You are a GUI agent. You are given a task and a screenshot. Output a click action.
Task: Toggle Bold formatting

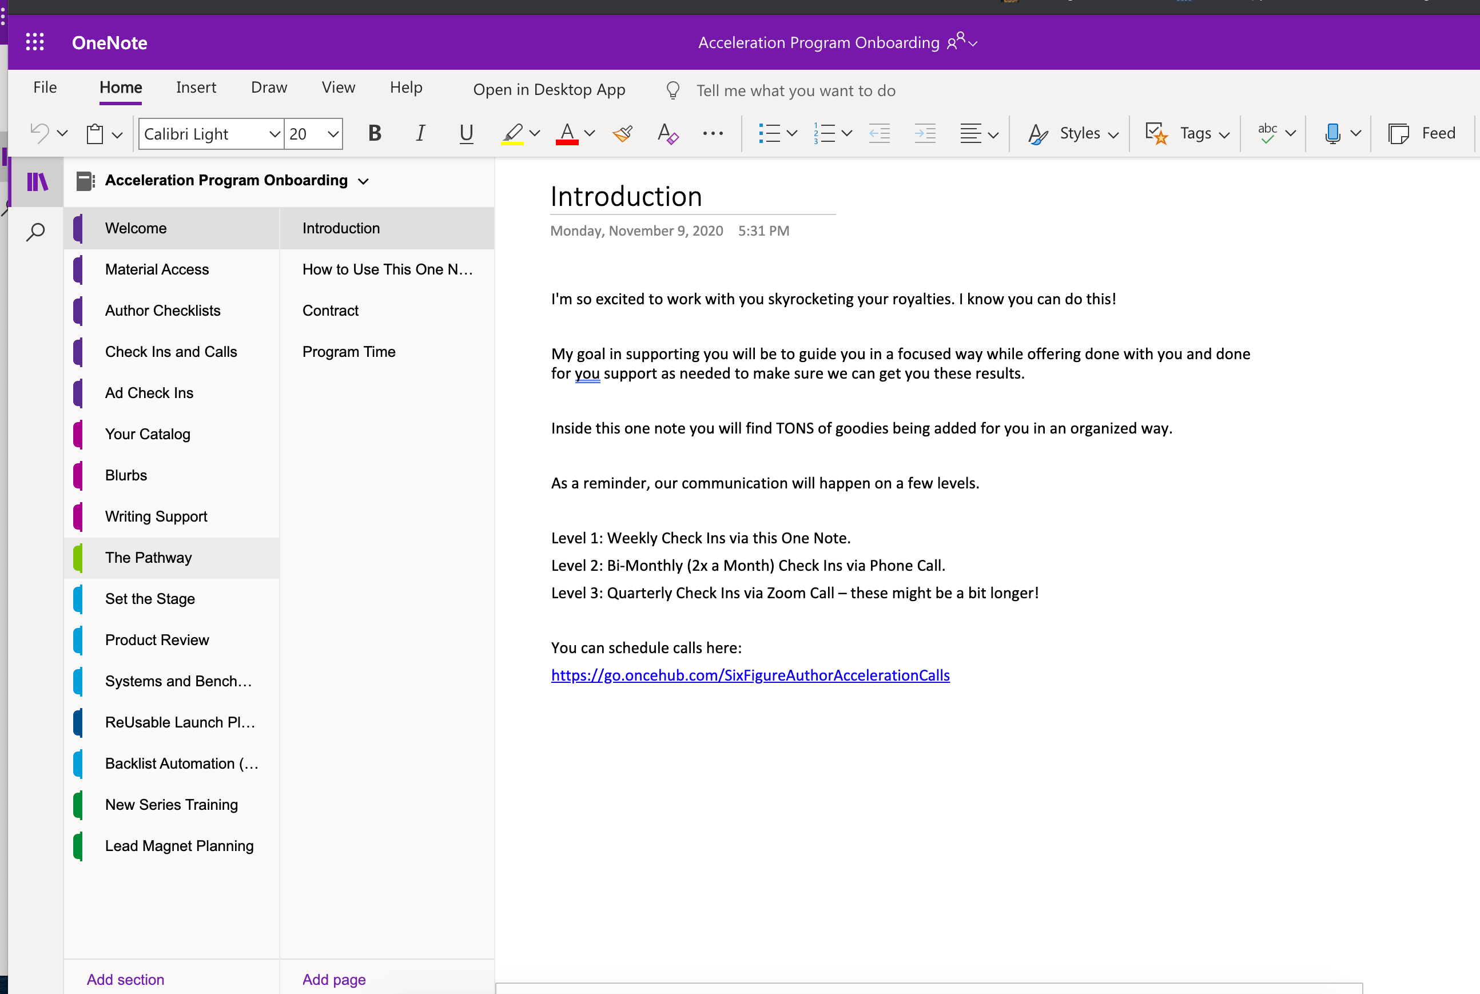(375, 134)
